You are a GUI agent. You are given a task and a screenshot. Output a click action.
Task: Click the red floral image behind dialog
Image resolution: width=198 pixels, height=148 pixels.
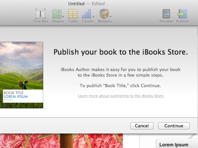(61, 141)
